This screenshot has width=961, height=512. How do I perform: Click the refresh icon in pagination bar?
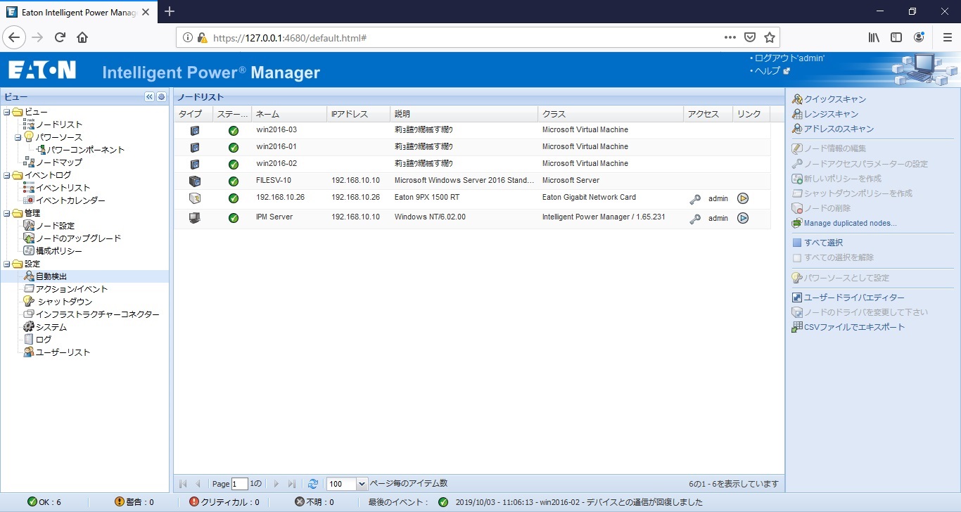[x=313, y=484]
